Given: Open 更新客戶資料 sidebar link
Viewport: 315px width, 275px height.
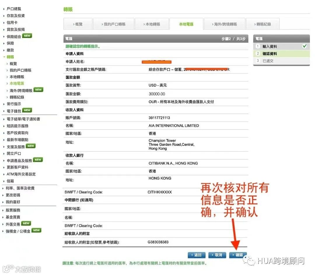Looking at the screenshot, I should click(17, 167).
